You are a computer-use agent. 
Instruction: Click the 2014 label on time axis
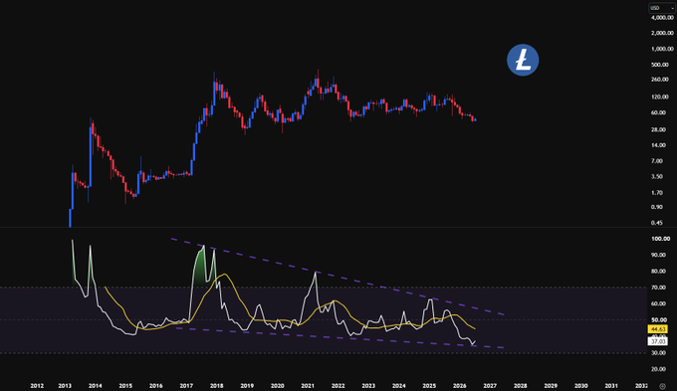tap(95, 386)
